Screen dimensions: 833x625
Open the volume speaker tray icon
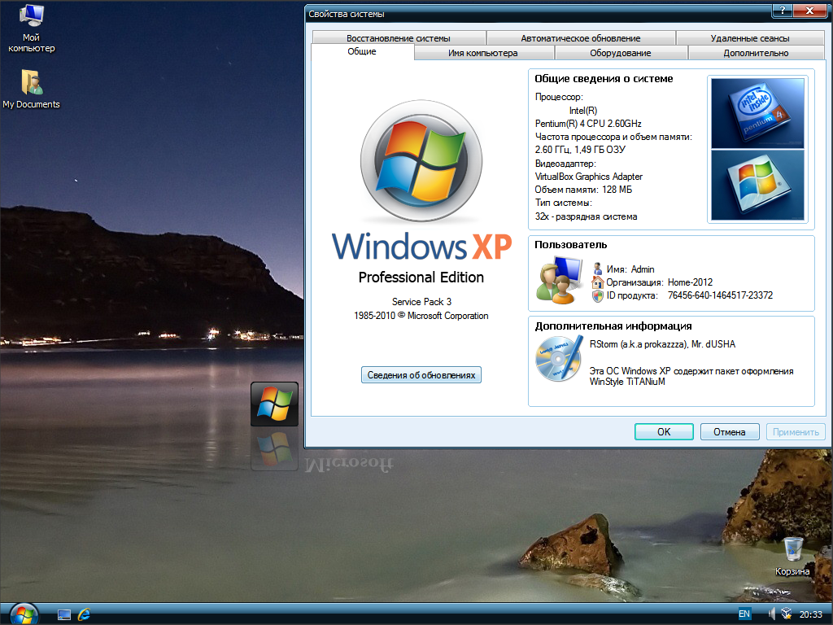(771, 614)
